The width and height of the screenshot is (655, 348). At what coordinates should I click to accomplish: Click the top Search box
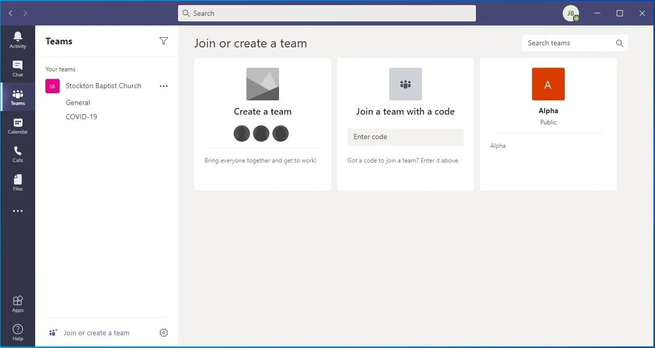[327, 13]
